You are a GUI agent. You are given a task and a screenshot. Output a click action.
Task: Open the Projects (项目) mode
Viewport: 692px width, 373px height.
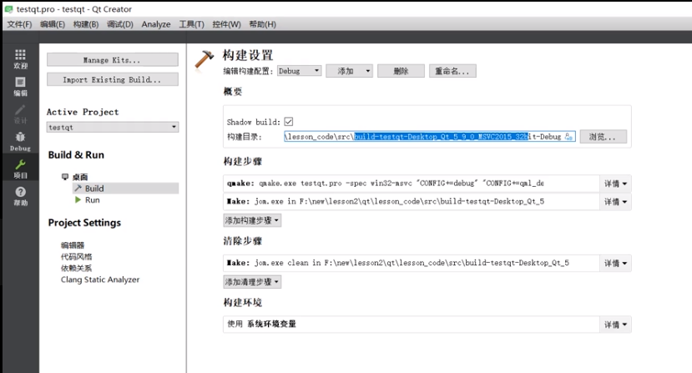20,169
